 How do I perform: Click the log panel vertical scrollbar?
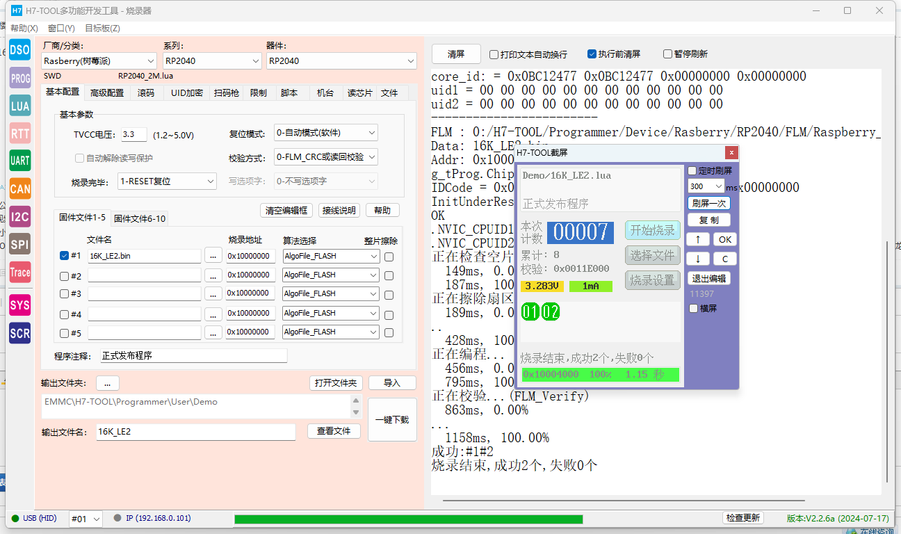pos(886,360)
